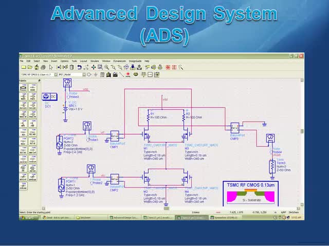Open the DesignGuide menu
Screen dimensions: 329x246
pos(135,61)
